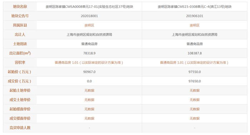Select announcement number 201906101
250x135 pixels.
(195, 16)
